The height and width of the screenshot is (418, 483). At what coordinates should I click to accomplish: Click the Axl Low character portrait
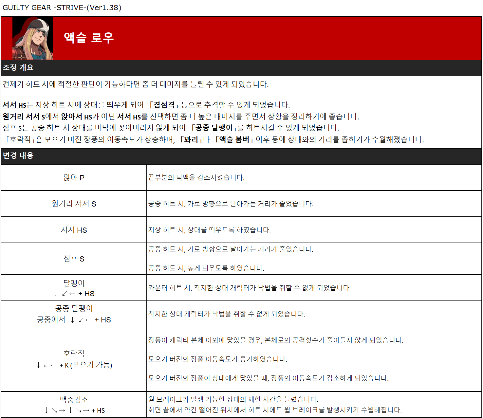[32, 38]
